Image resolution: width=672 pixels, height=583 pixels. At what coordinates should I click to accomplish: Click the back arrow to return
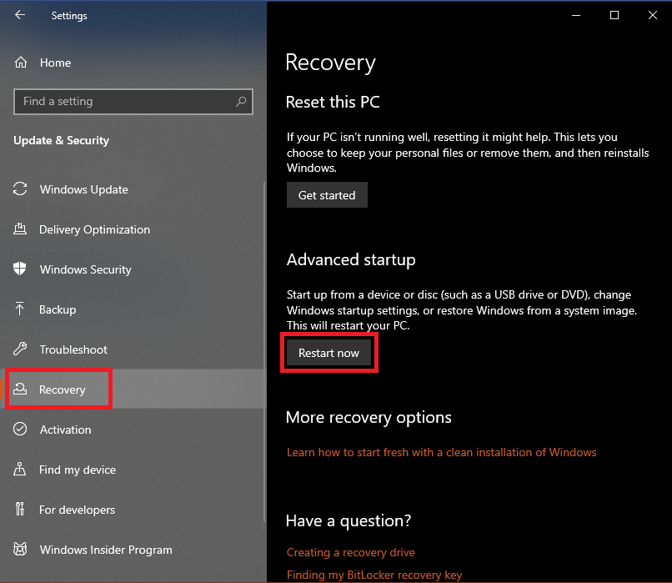(19, 14)
